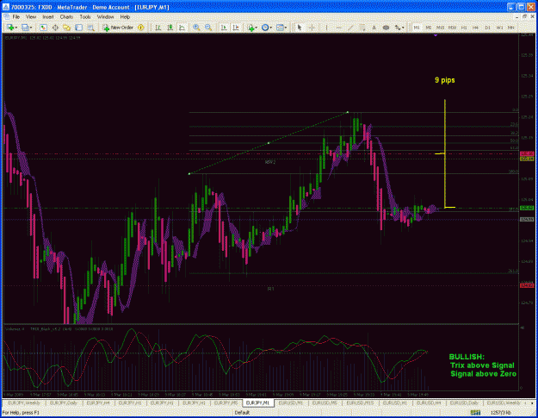Toggle the MN timeframe
The width and height of the screenshot is (538, 418).
pos(511,28)
